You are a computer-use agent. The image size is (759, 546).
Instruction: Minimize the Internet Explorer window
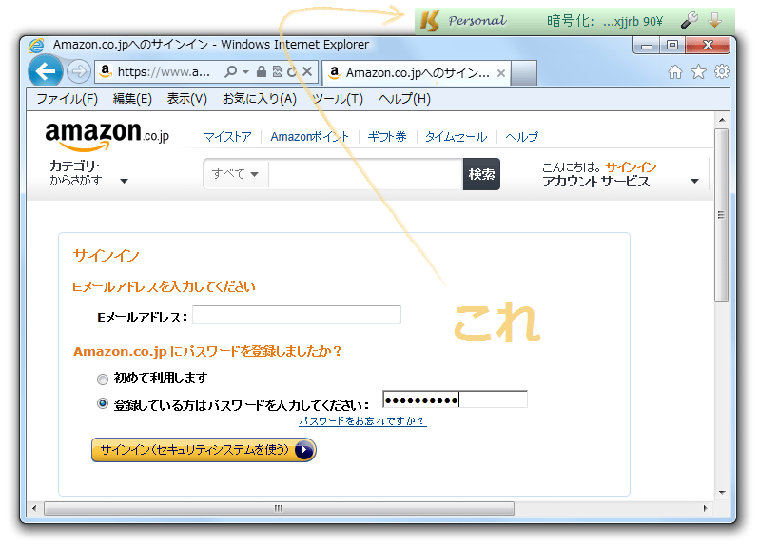click(x=647, y=46)
